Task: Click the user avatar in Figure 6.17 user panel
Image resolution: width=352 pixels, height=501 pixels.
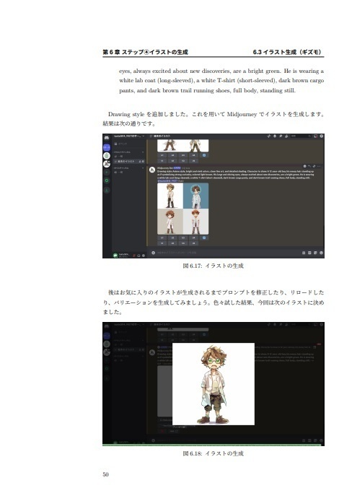Action: pos(115,256)
